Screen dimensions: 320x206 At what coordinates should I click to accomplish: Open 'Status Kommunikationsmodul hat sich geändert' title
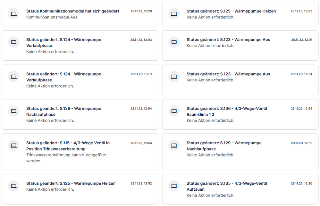point(72,11)
